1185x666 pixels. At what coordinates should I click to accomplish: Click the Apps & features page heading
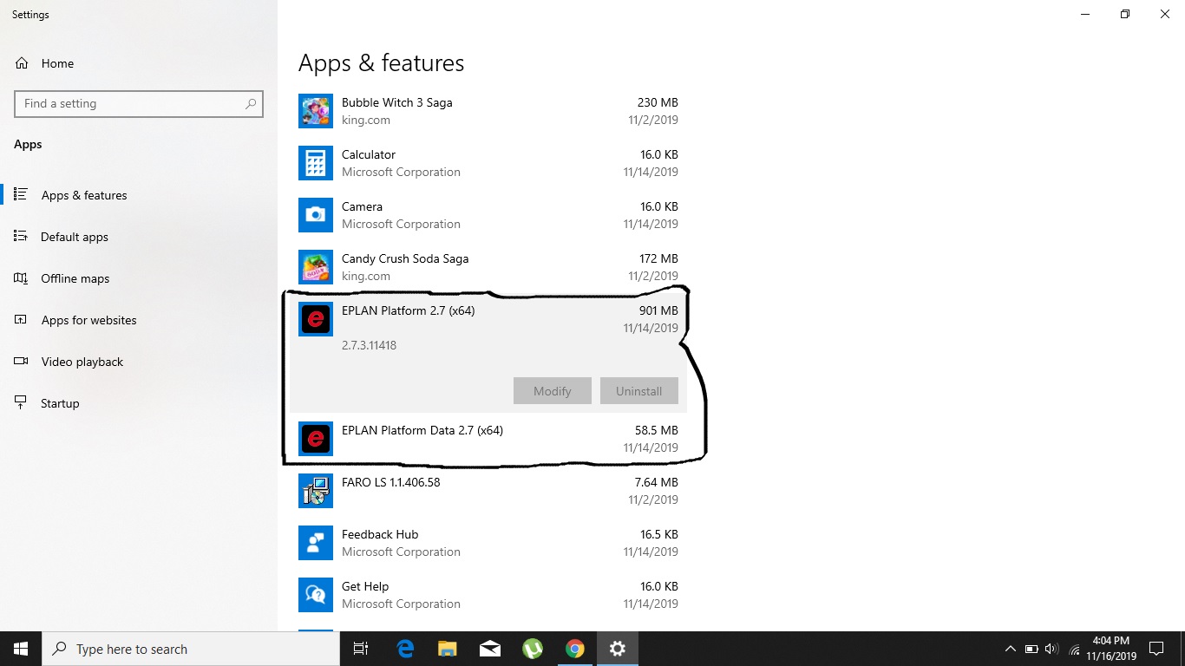[x=382, y=63]
